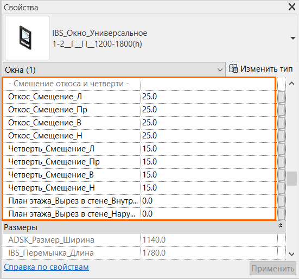
Task: Open the Справка по свойствам link
Action: tap(46, 267)
